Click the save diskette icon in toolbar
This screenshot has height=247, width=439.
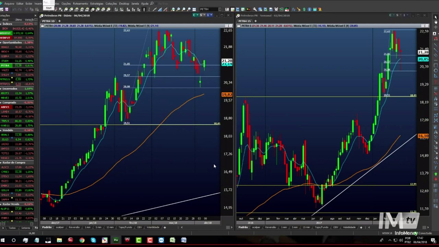tap(7, 10)
